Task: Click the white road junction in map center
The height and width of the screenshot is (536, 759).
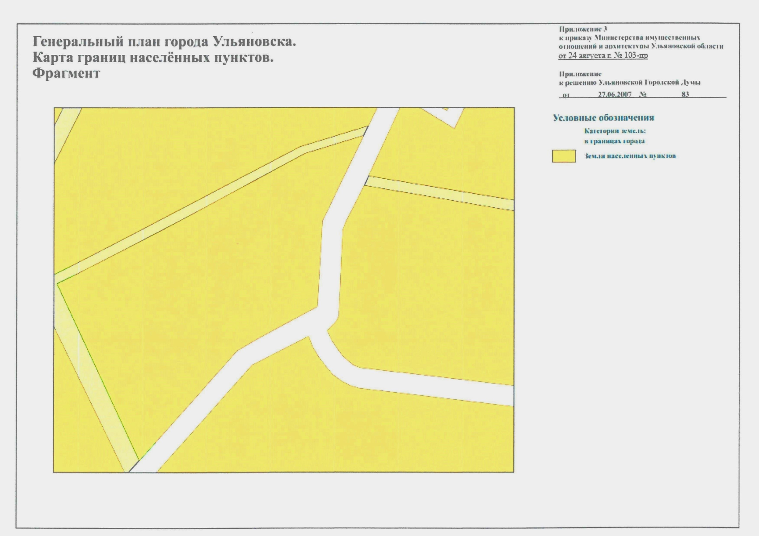Action: click(321, 322)
